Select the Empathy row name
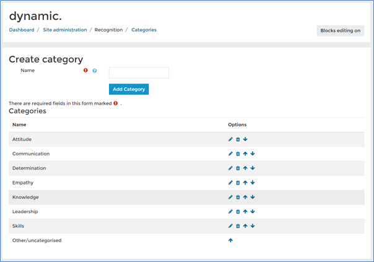Viewport: 374px width, 262px height. (23, 183)
